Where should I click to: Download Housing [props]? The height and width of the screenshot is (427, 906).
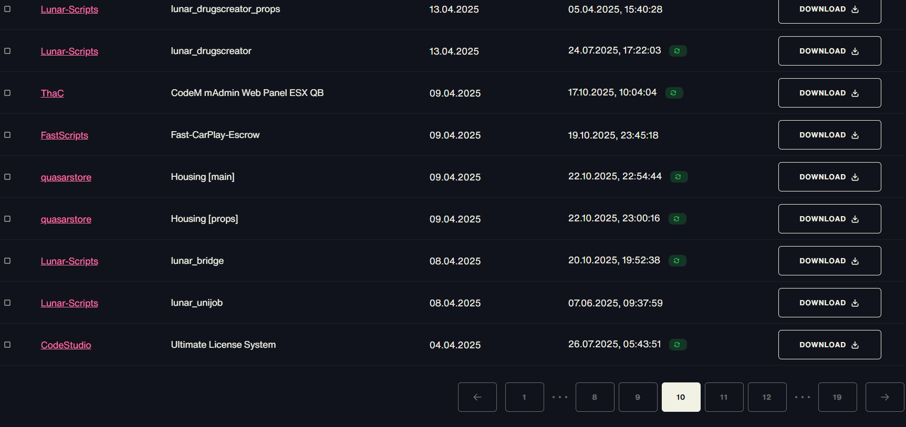[x=830, y=219]
